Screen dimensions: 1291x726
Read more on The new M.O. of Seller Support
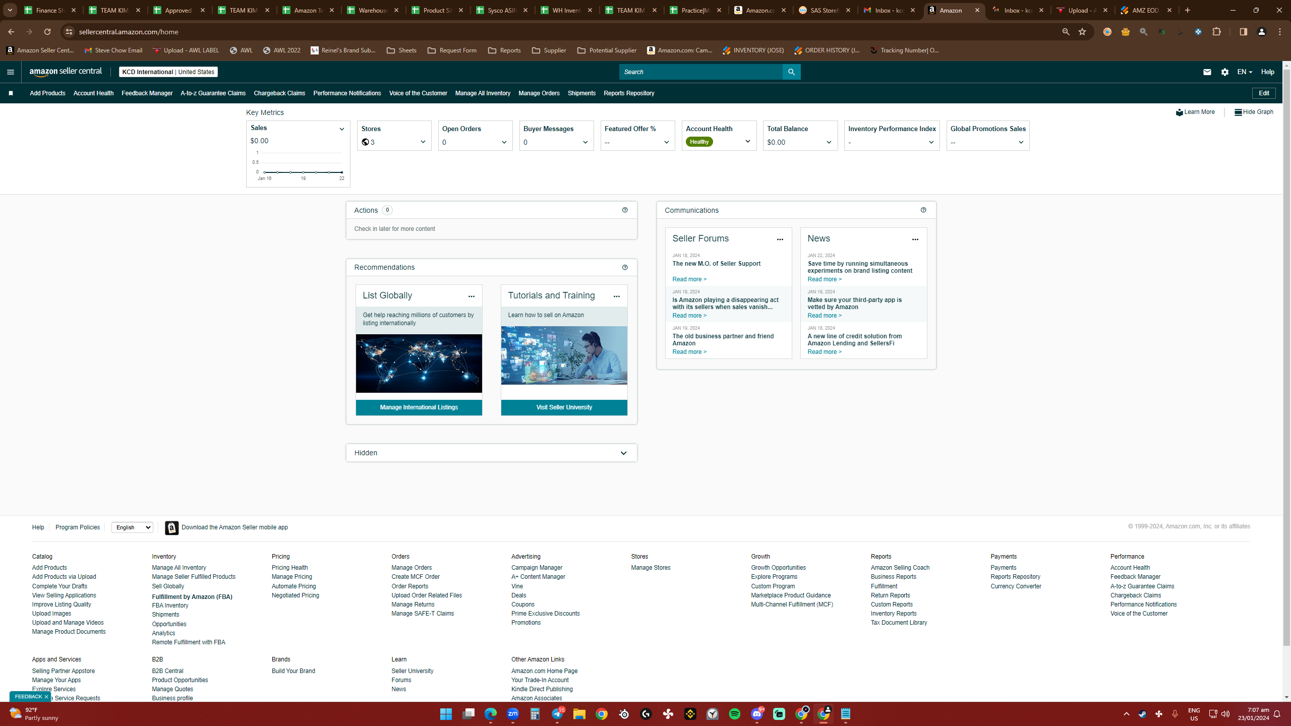[689, 279]
